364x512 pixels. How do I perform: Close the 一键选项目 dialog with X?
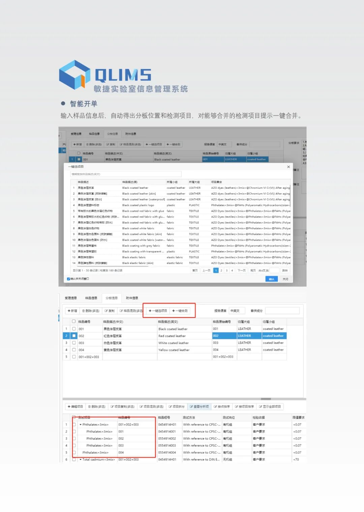pos(288,167)
